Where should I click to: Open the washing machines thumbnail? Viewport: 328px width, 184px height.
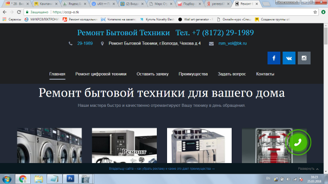coord(49,145)
